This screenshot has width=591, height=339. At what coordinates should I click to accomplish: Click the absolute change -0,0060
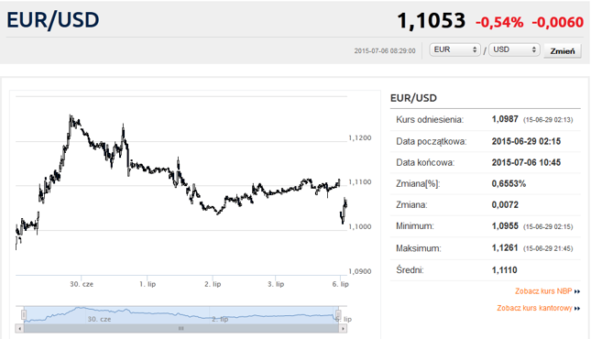pyautogui.click(x=558, y=22)
